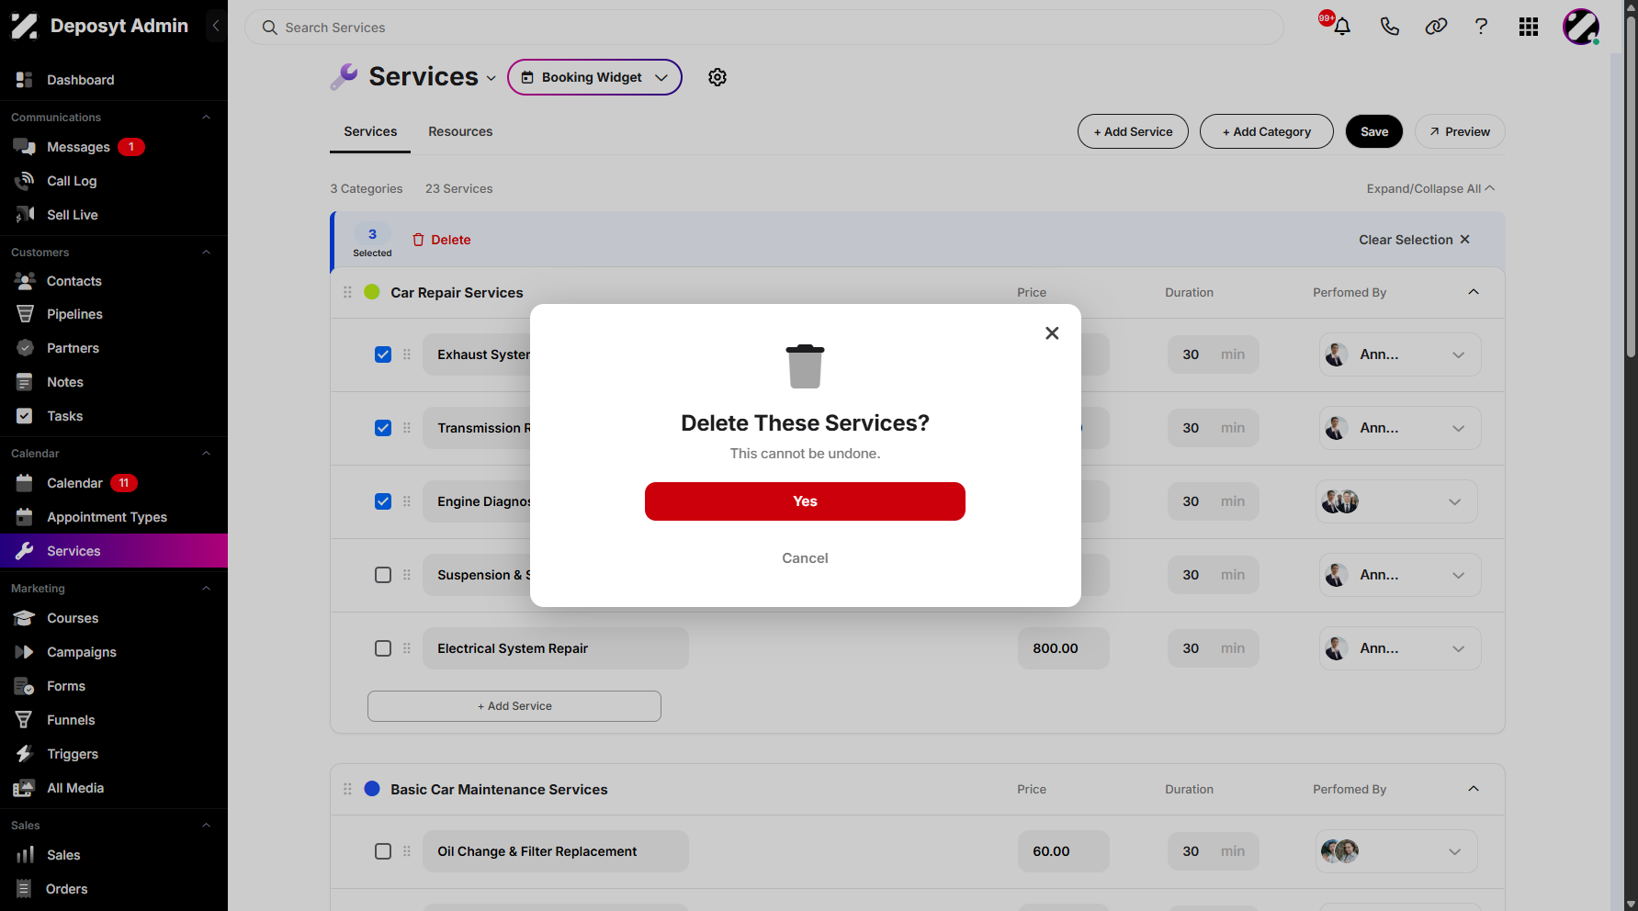1638x911 pixels.
Task: Click Clear Selection
Action: [x=1415, y=240]
